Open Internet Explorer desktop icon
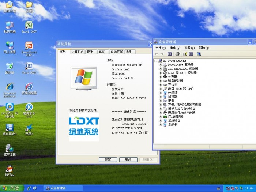This screenshot has height=192, width=256. (10, 90)
